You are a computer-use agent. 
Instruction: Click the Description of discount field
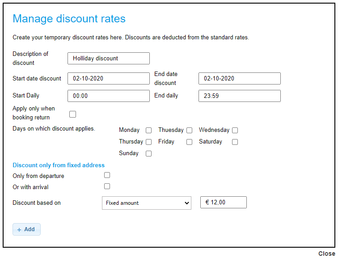[109, 59]
